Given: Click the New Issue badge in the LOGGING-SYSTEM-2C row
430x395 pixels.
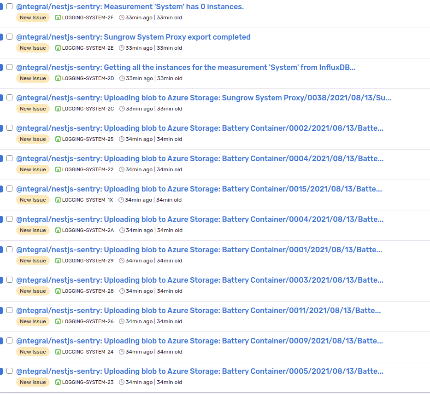Looking at the screenshot, I should tap(33, 109).
